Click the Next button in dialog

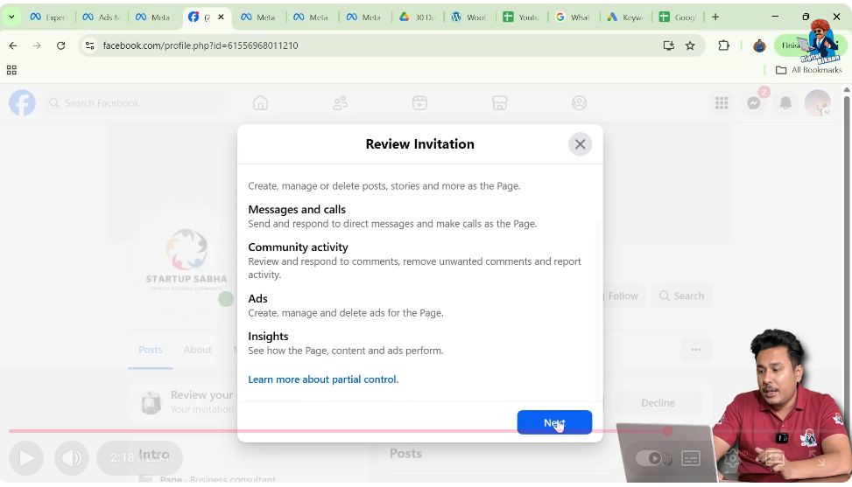pyautogui.click(x=554, y=422)
